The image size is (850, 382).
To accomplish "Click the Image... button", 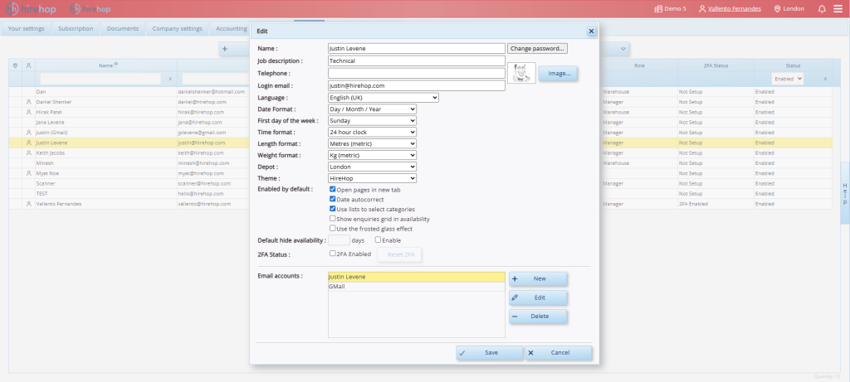I will [558, 74].
